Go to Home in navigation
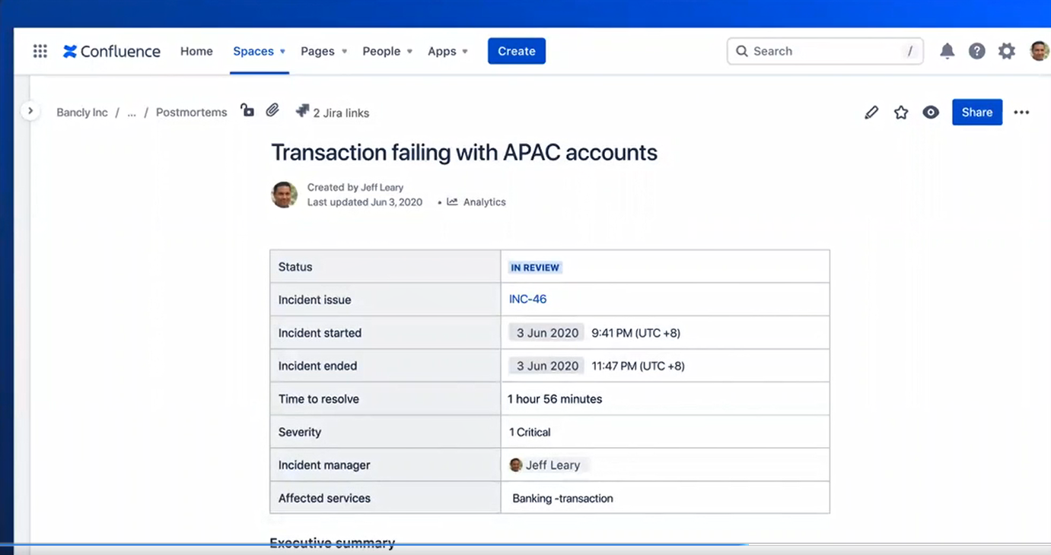This screenshot has width=1051, height=555. pos(196,51)
